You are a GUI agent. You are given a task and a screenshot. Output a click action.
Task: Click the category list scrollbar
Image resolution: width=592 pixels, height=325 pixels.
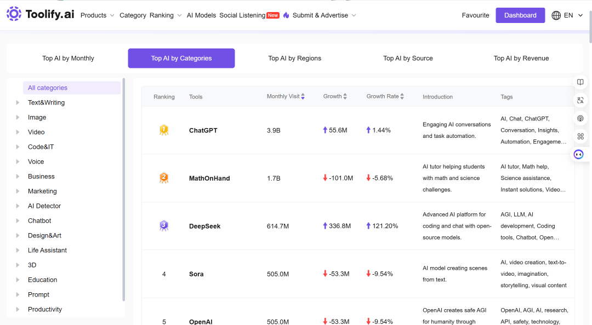(123, 190)
